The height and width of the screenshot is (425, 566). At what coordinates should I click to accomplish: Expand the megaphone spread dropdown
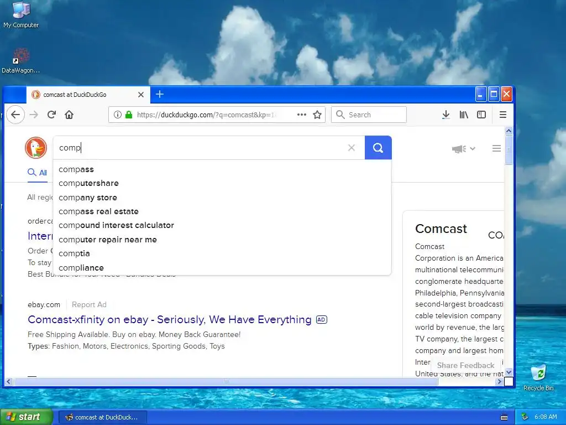464,148
